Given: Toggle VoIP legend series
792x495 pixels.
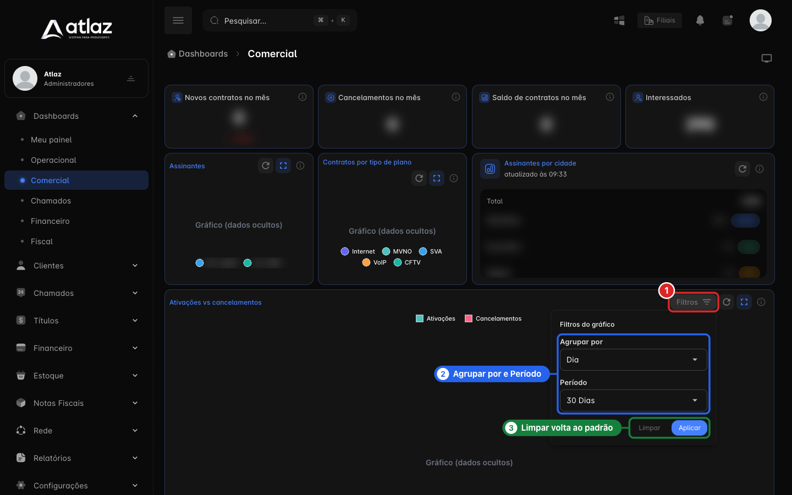Looking at the screenshot, I should coord(374,262).
